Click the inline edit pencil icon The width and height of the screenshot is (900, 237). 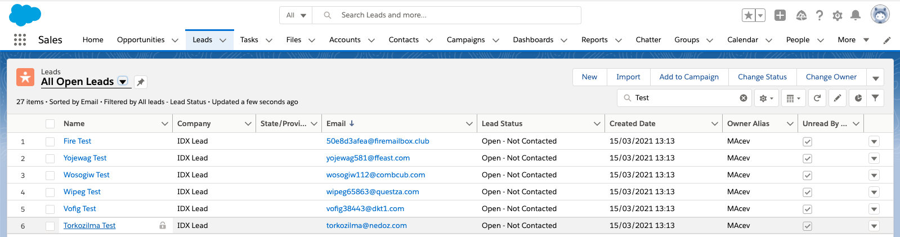[x=838, y=98]
